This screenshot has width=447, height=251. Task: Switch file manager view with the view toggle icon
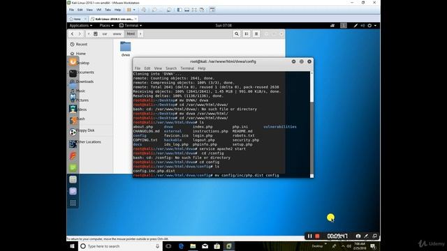pyautogui.click(x=247, y=34)
